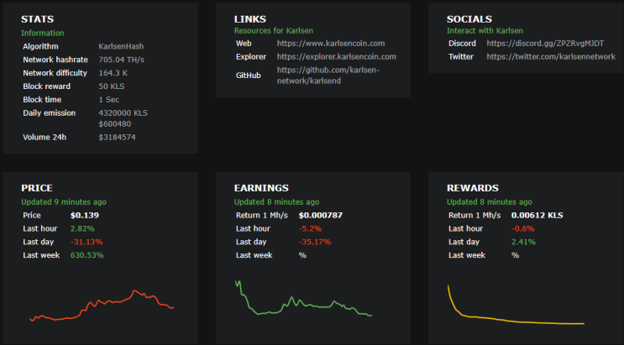This screenshot has height=345, width=624.
Task: Select the 0.00612 KLS rewards return
Action: (x=537, y=215)
